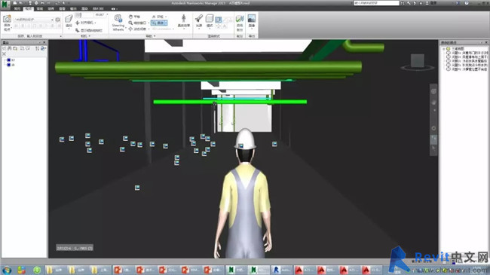Click the navigation bar pan icon

[x=433, y=102]
